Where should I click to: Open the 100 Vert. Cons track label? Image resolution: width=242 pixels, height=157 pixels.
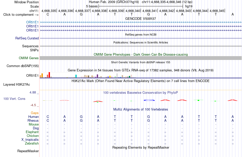click(14, 99)
